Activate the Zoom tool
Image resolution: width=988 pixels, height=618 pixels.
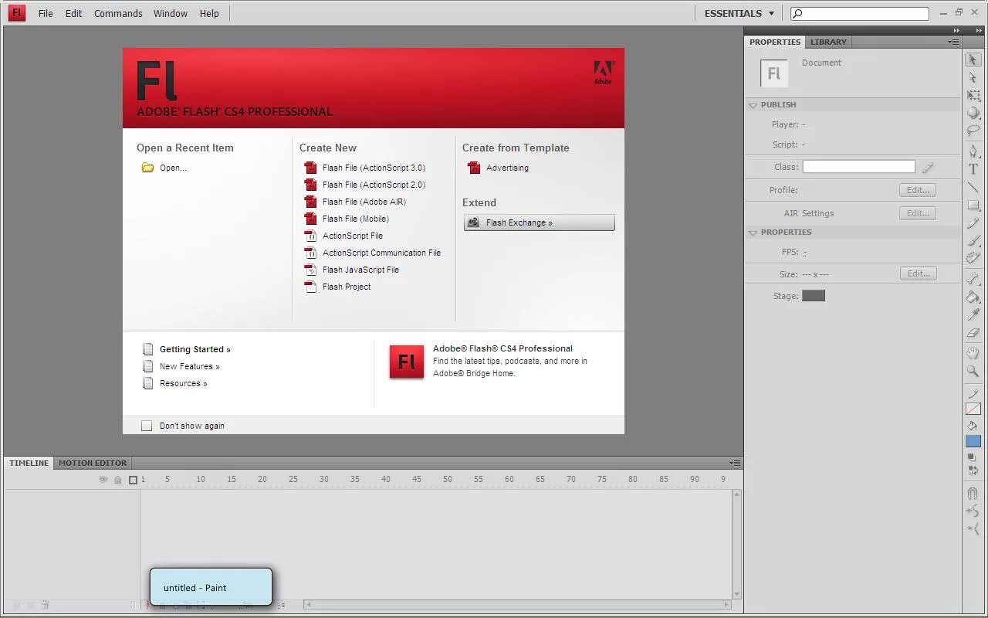(973, 372)
